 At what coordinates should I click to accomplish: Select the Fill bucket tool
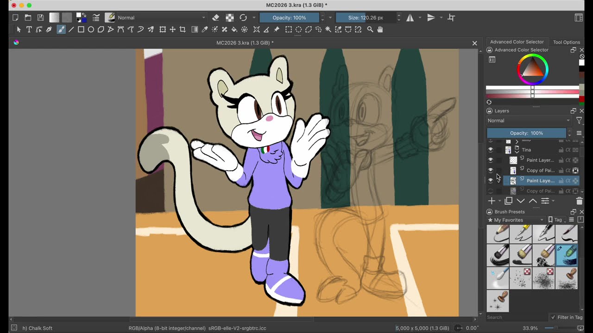(x=234, y=29)
